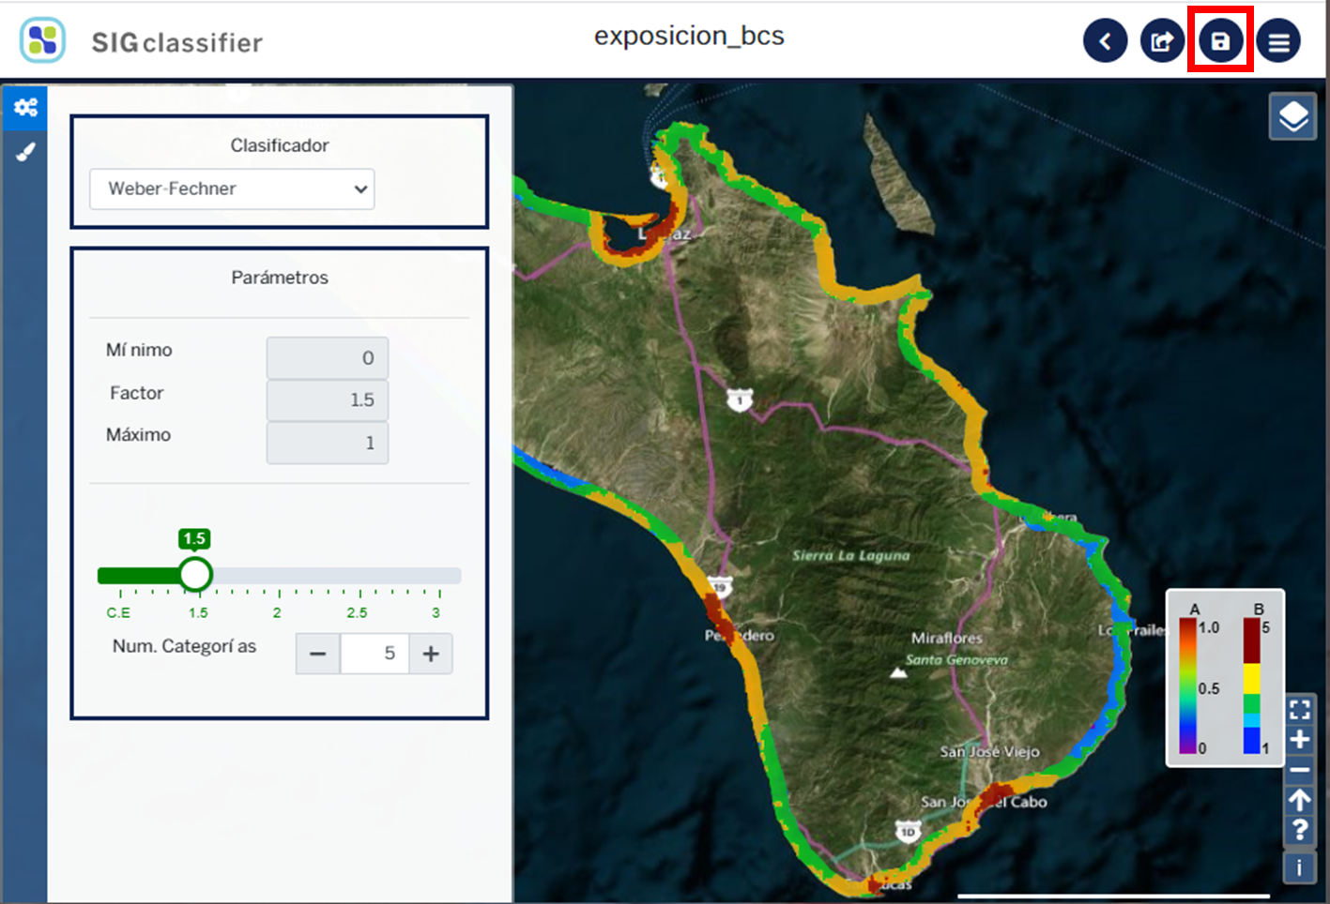The image size is (1330, 904).
Task: Show map info with the i icon
Action: pyautogui.click(x=1299, y=867)
